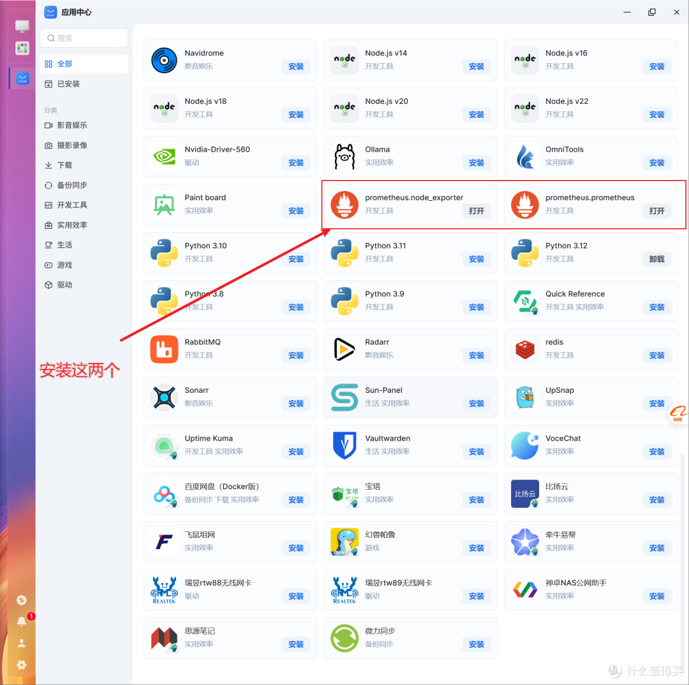
Task: Filter by 实用效率 category
Action: pyautogui.click(x=84, y=225)
